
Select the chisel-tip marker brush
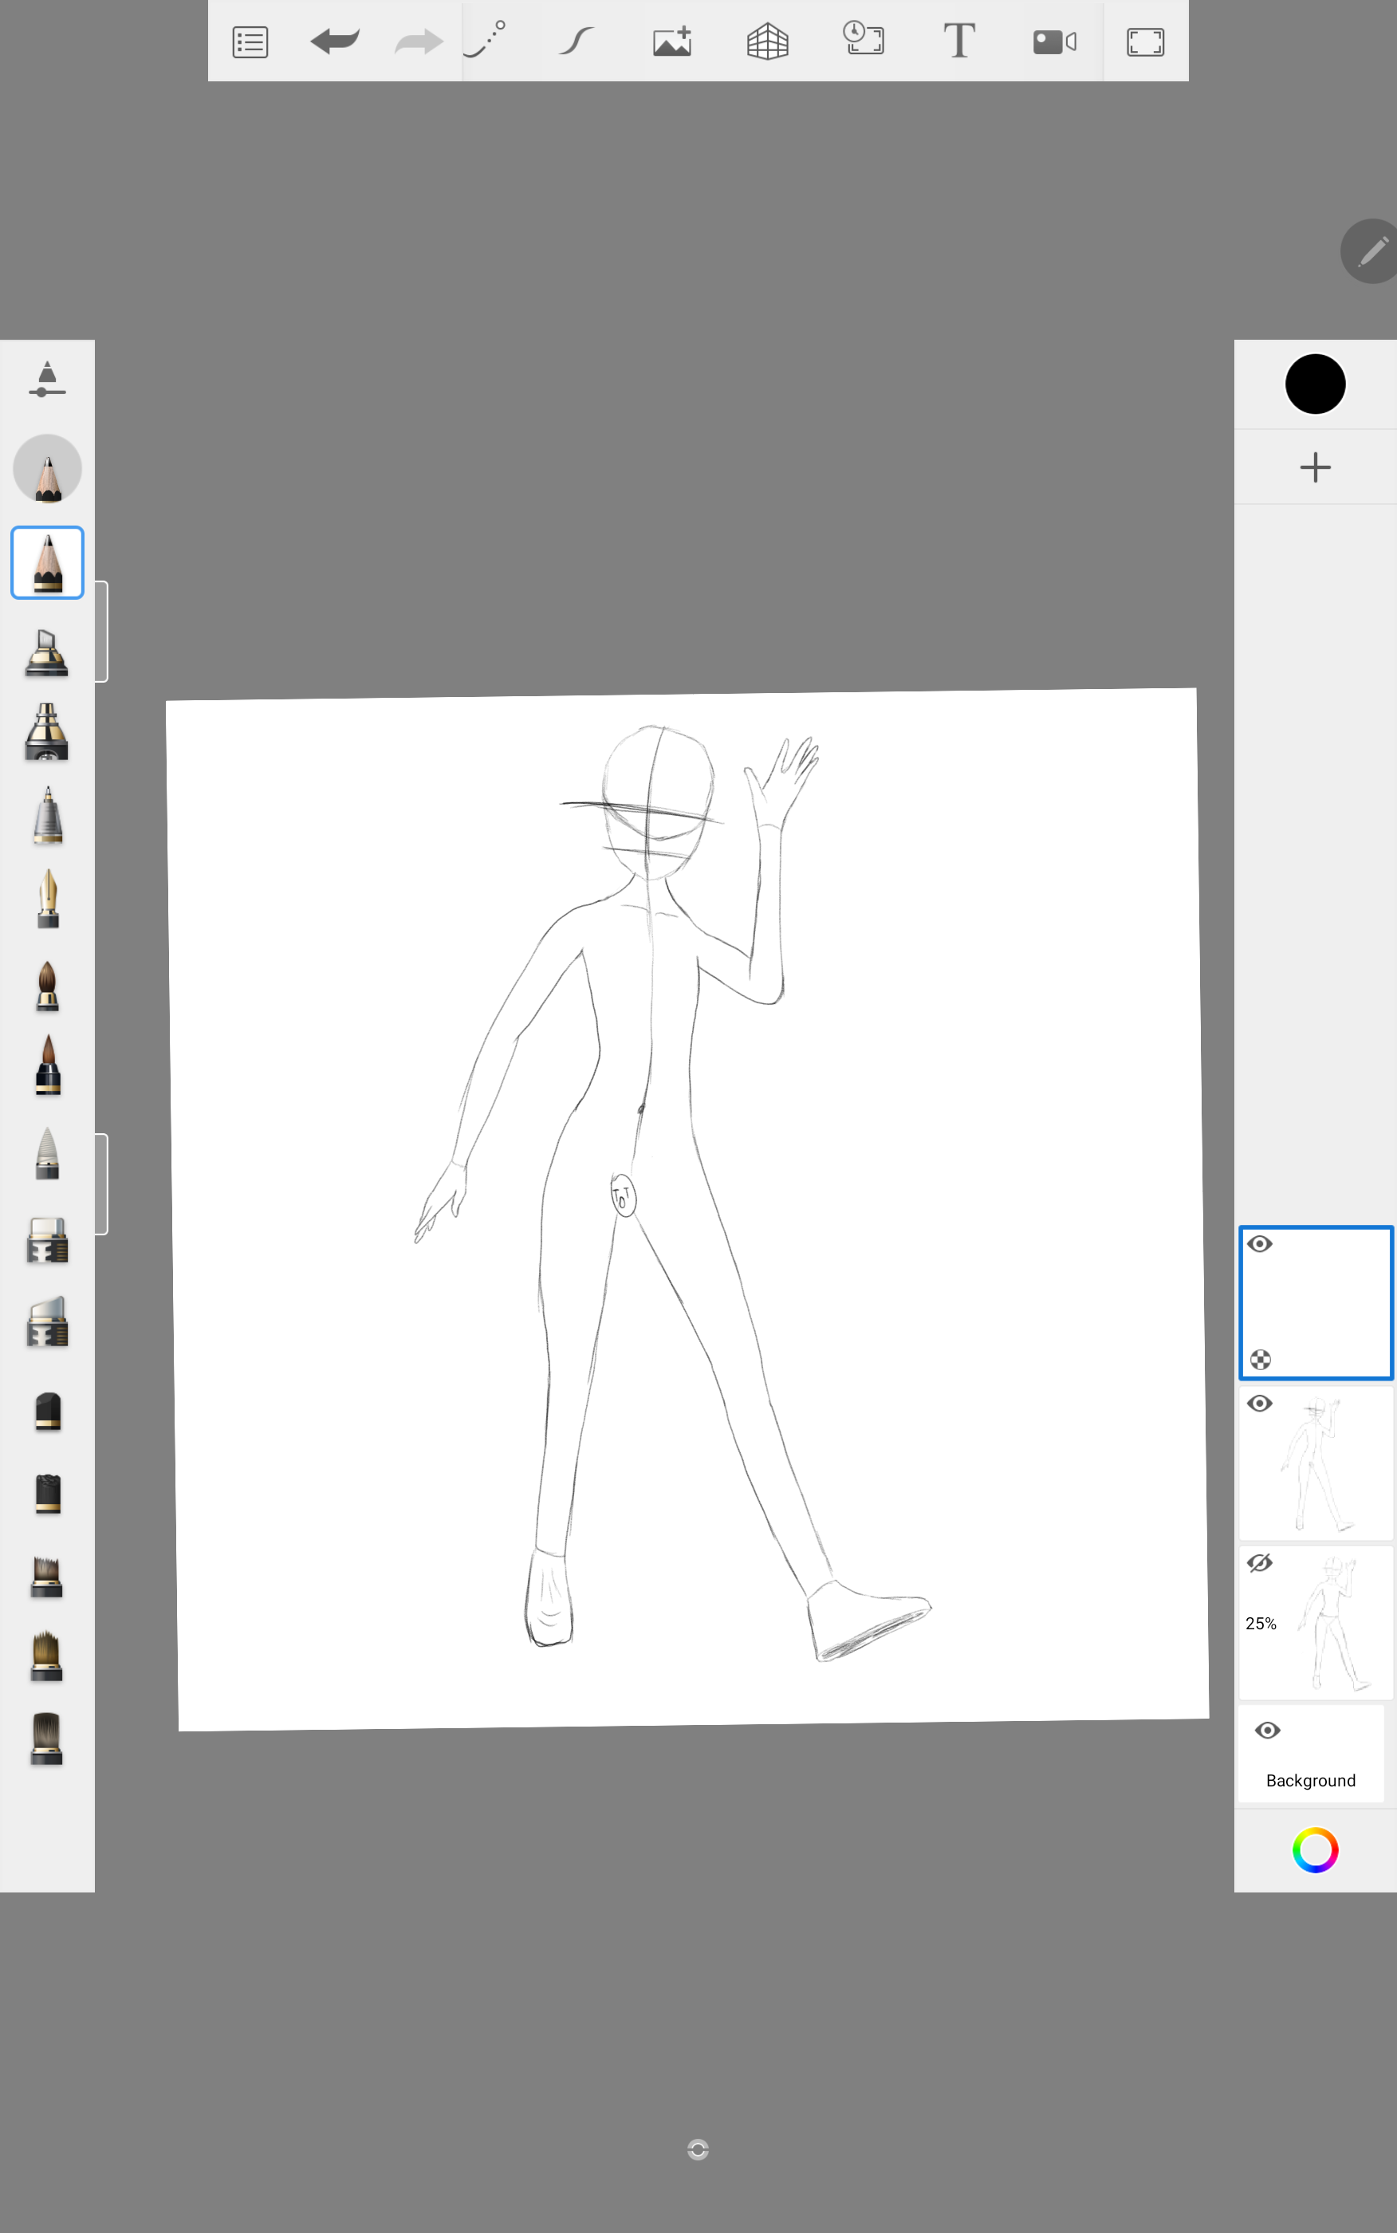tap(46, 652)
